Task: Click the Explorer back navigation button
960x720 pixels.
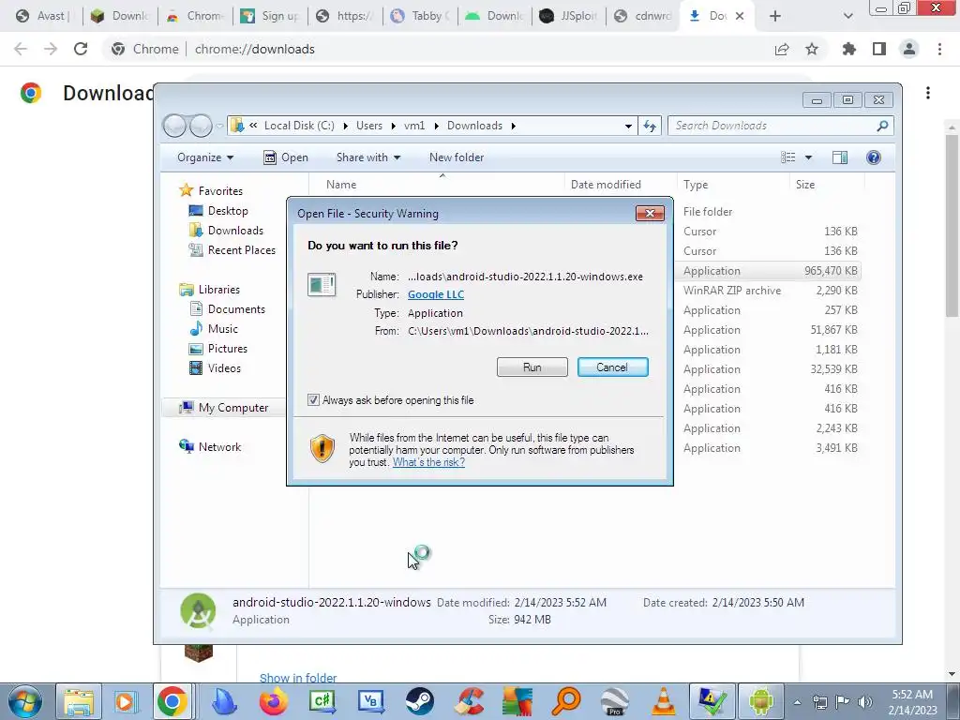Action: (174, 126)
